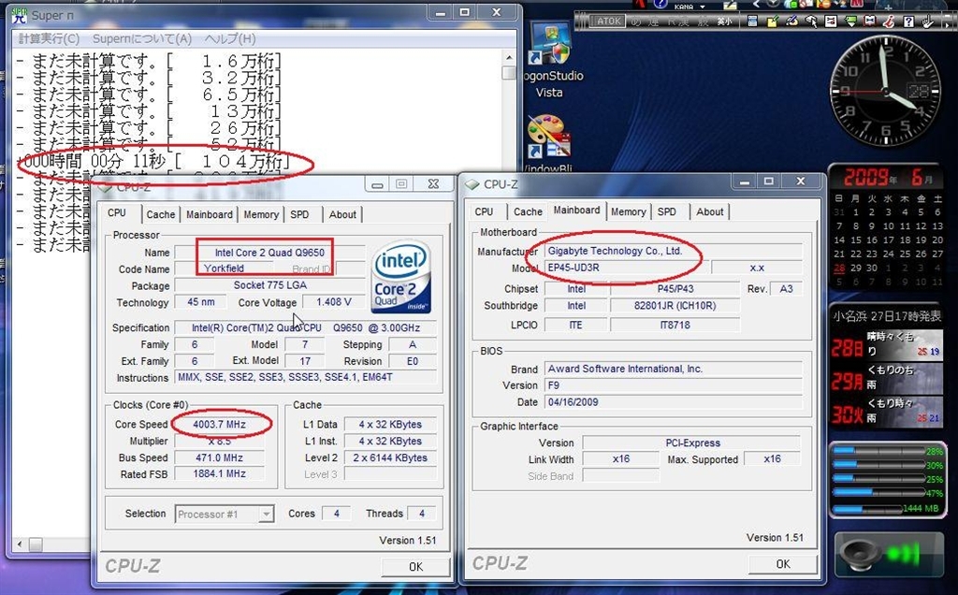
Task: Click the green volume level bars on speaker gadget
Action: tap(903, 555)
